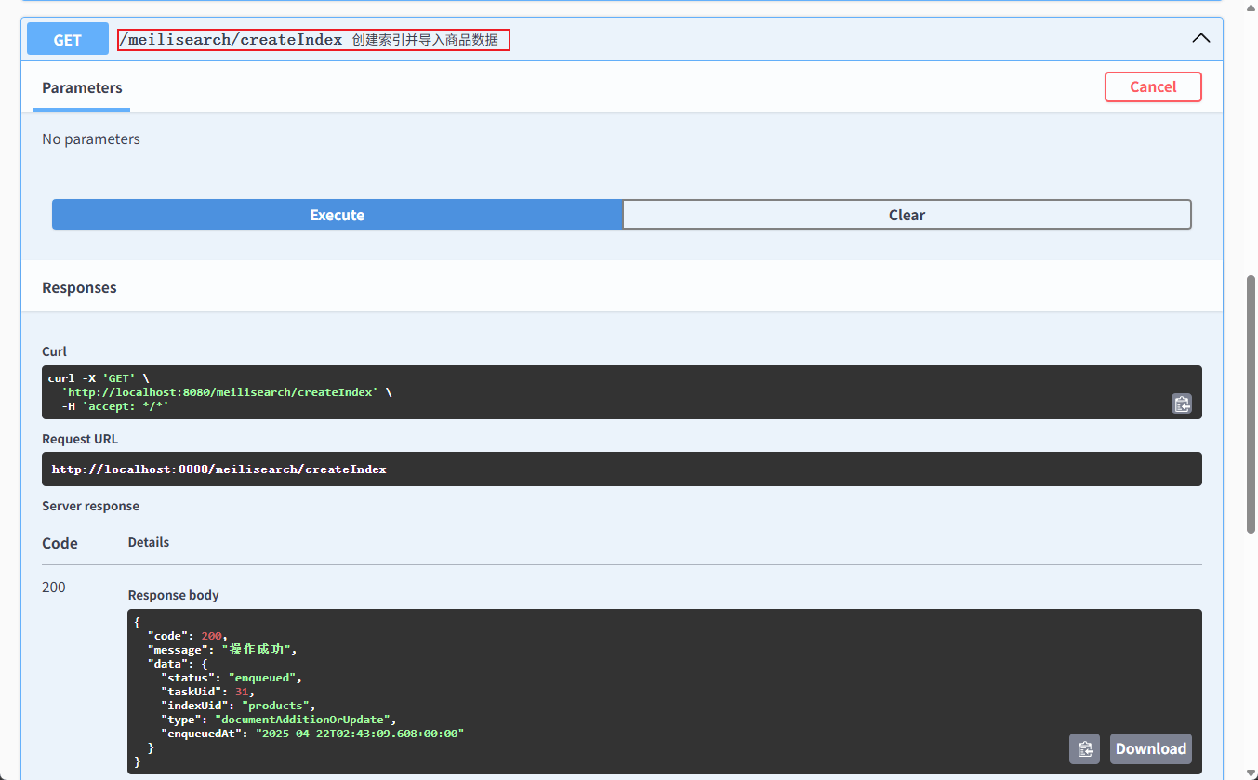The width and height of the screenshot is (1258, 780).
Task: Click the page's vertical scrollbar thumb
Action: [x=1251, y=403]
